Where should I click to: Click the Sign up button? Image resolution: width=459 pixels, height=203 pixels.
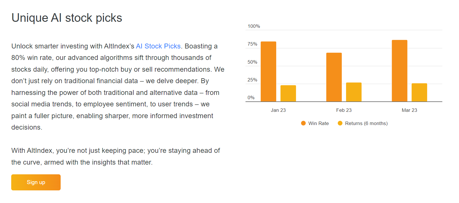pyautogui.click(x=36, y=182)
